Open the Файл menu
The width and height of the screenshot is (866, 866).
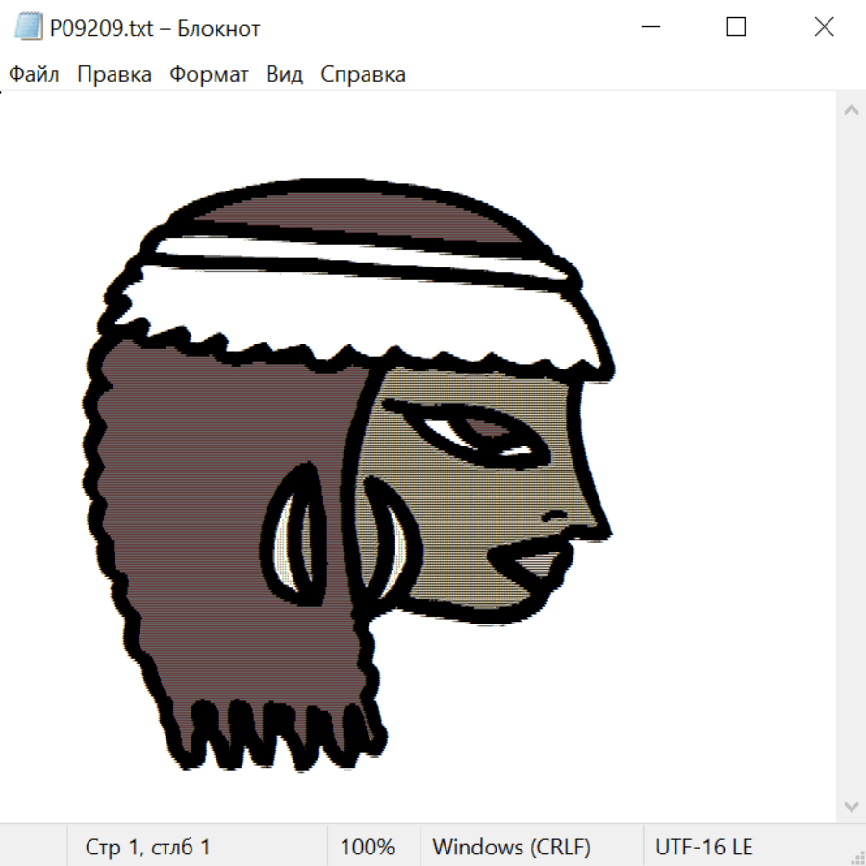35,75
